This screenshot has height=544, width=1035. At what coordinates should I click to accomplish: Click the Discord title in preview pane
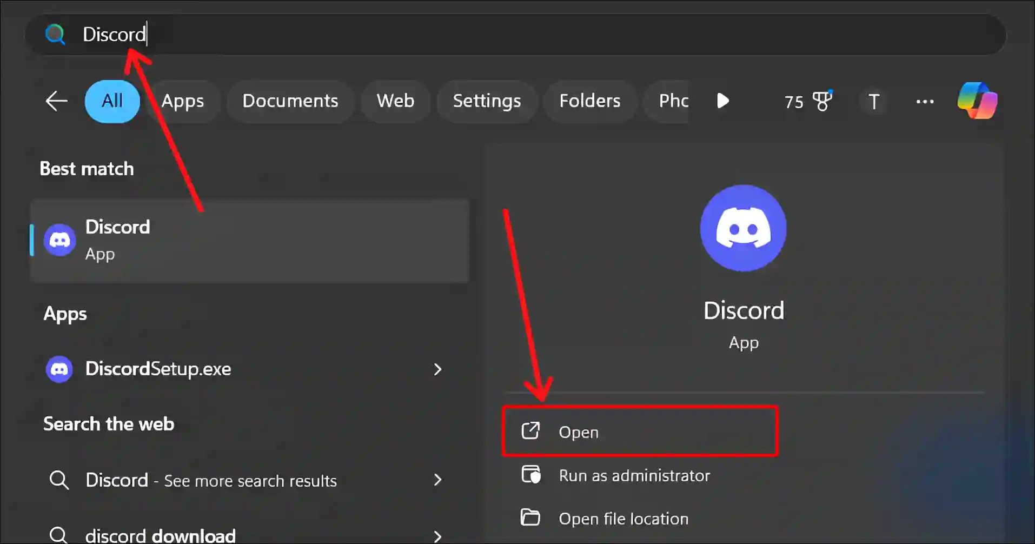click(744, 310)
